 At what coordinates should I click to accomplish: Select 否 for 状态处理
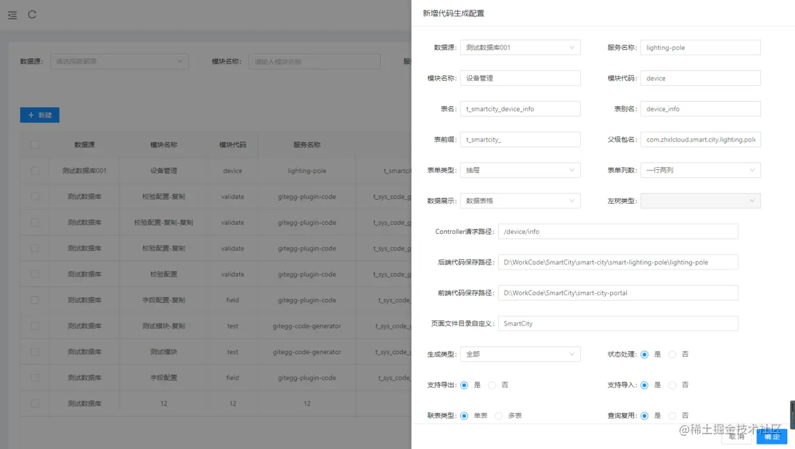point(671,354)
